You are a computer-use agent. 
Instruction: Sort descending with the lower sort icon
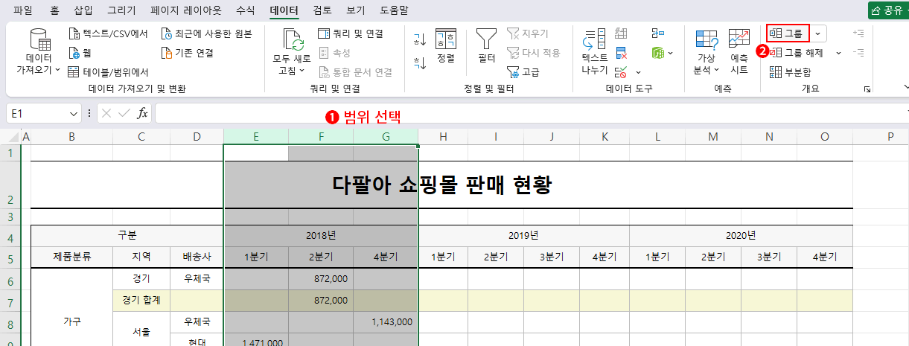(419, 63)
